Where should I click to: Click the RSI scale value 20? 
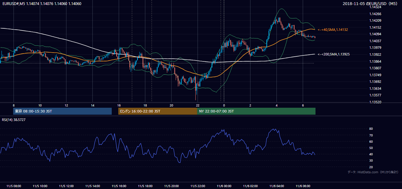pos(371,167)
